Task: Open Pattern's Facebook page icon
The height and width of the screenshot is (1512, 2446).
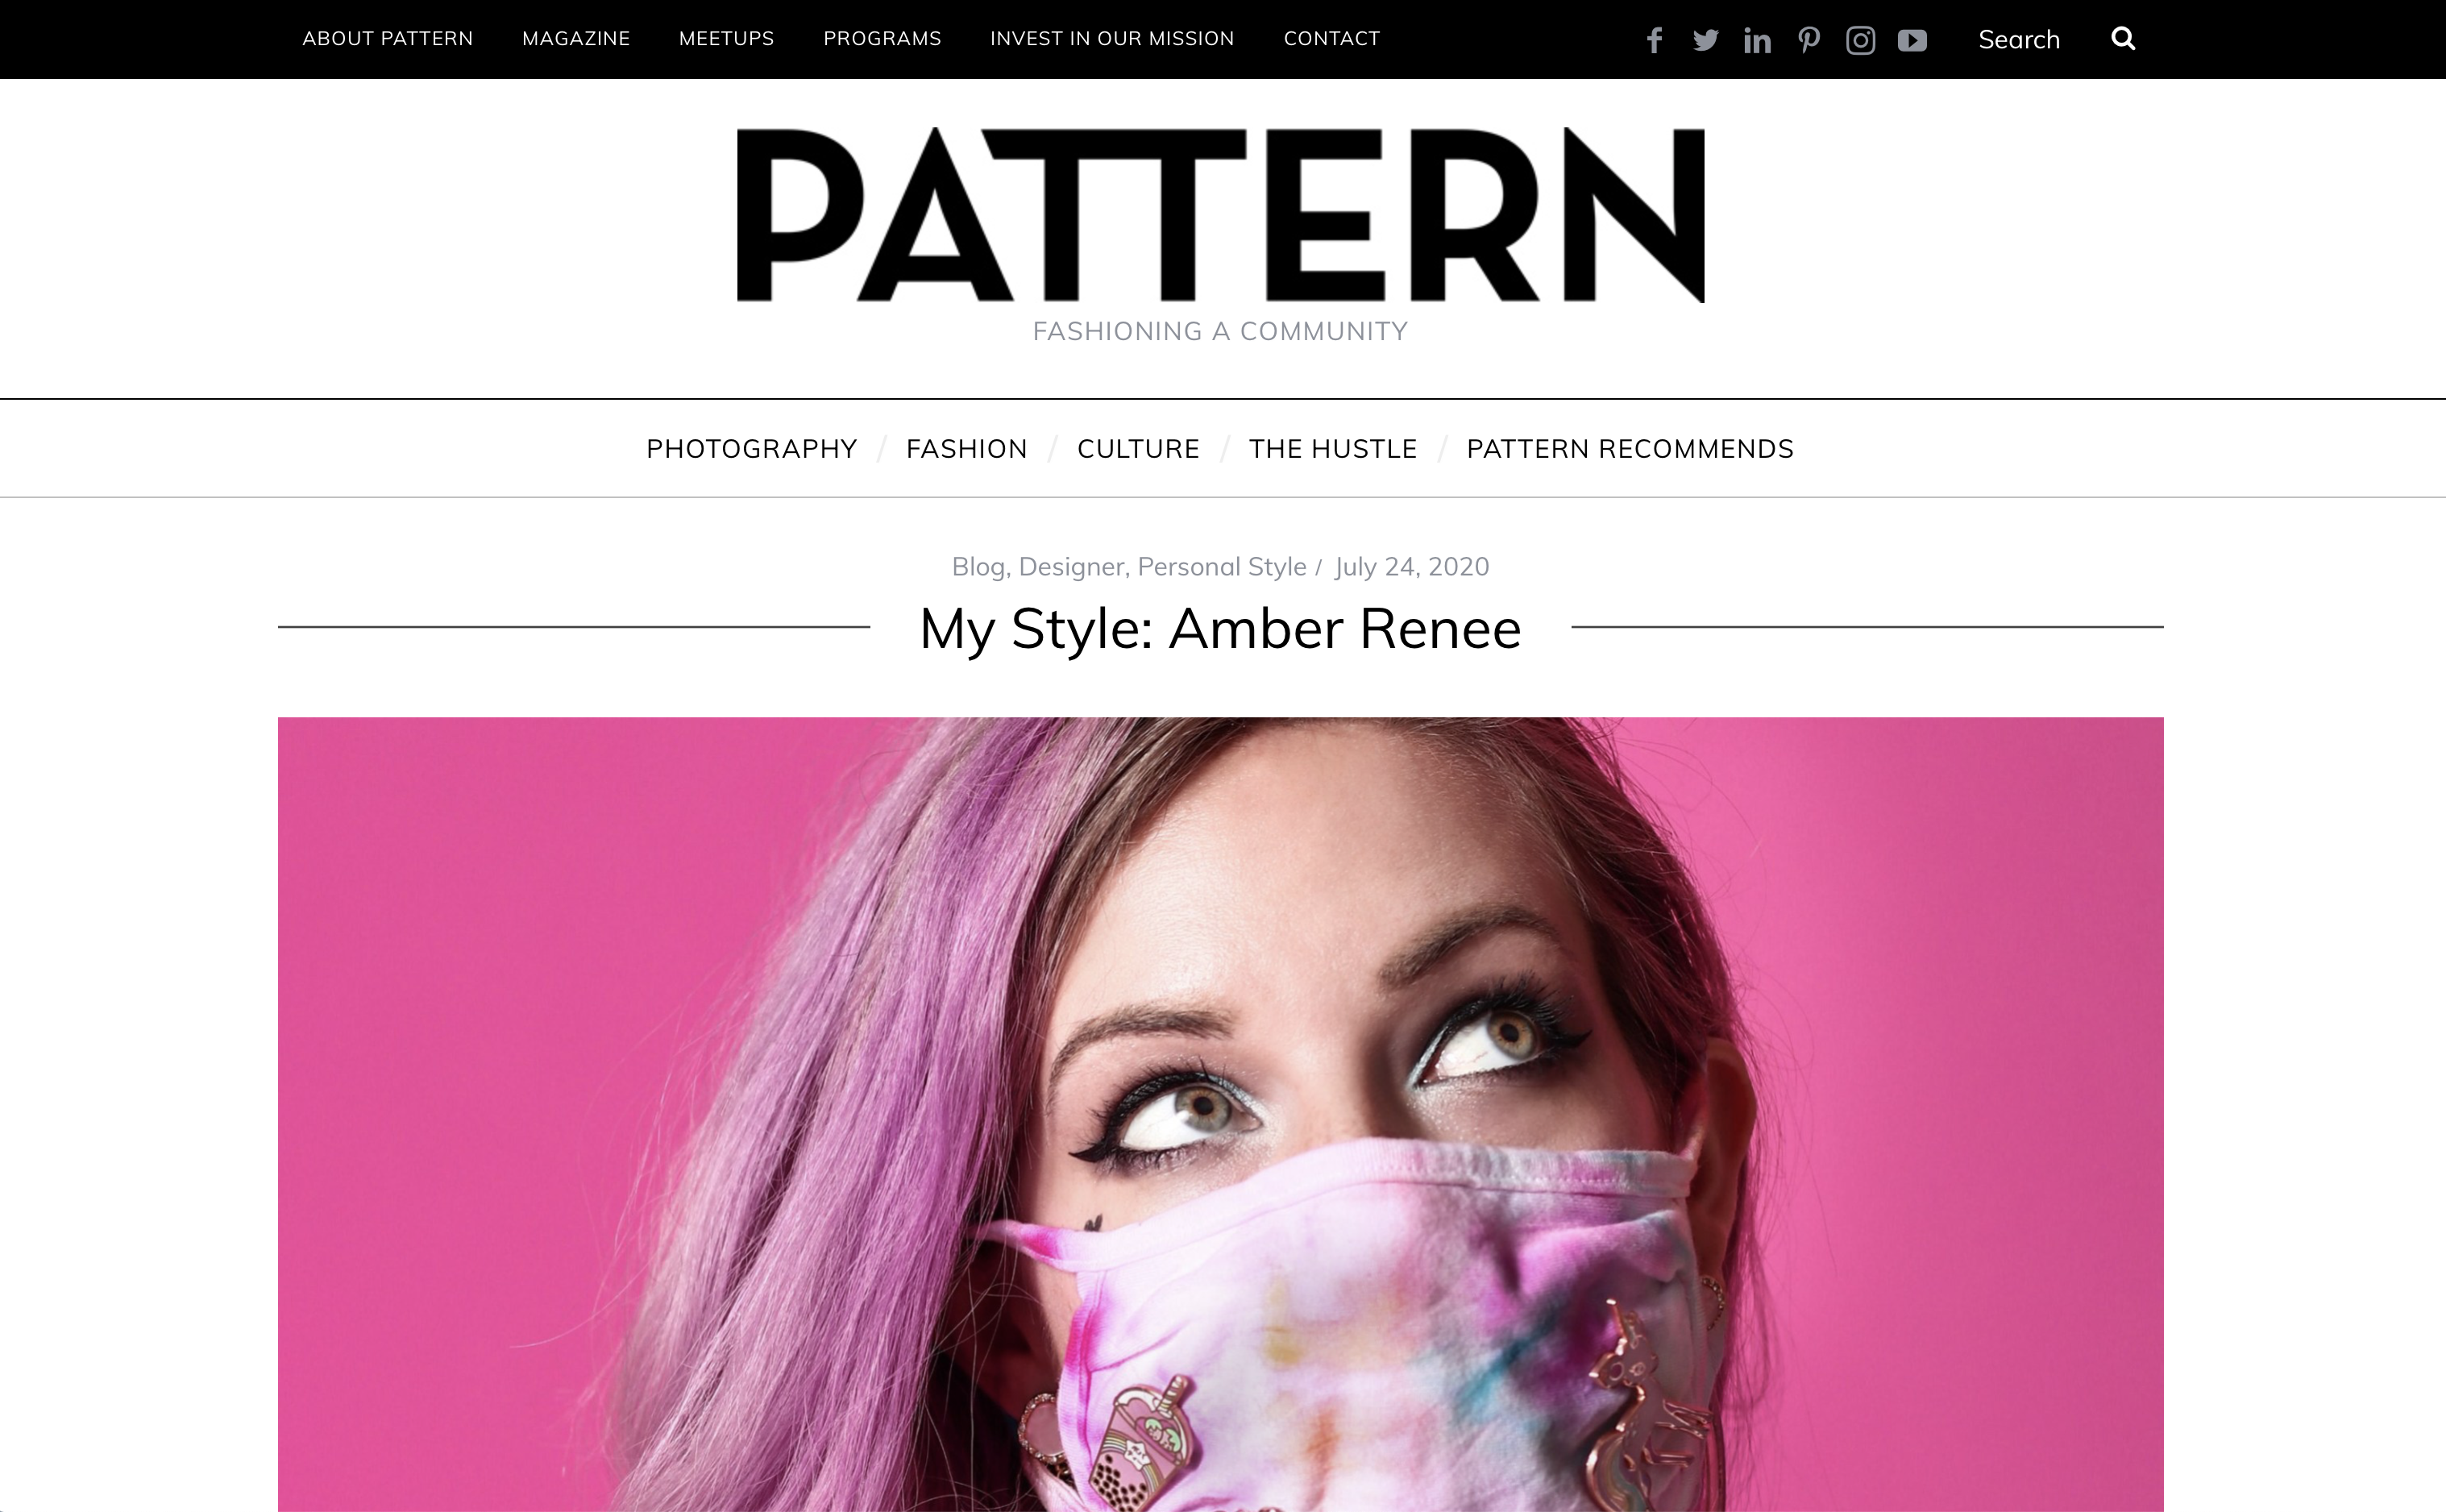Action: pos(1654,40)
